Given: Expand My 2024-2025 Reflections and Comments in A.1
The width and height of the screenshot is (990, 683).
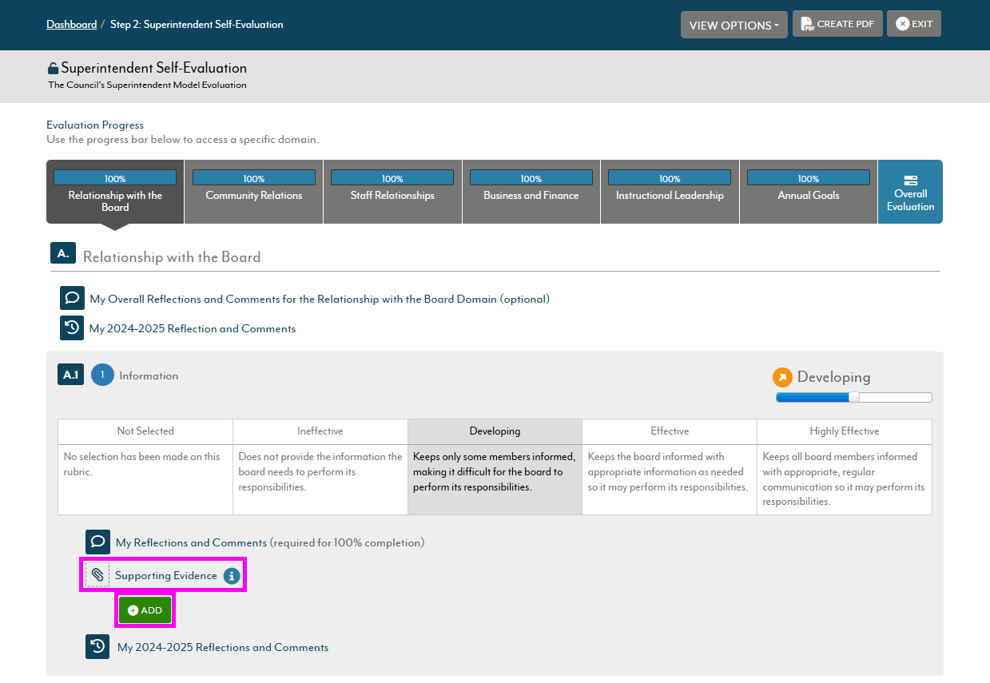Looking at the screenshot, I should coord(223,647).
